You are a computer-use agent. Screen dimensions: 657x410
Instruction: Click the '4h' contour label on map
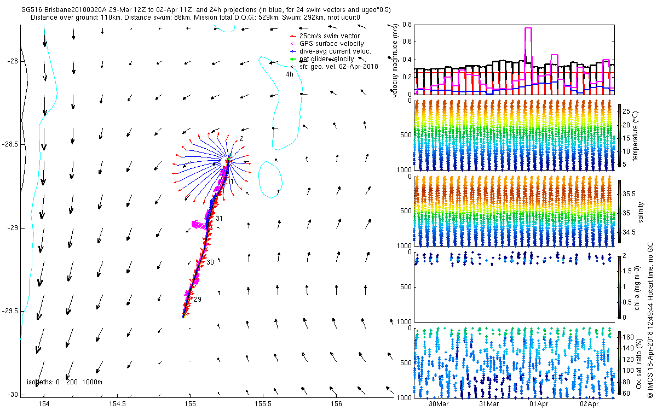coord(289,74)
